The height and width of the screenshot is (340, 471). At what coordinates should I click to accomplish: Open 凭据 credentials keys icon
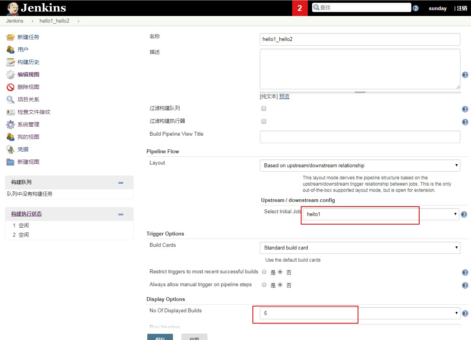click(x=11, y=149)
